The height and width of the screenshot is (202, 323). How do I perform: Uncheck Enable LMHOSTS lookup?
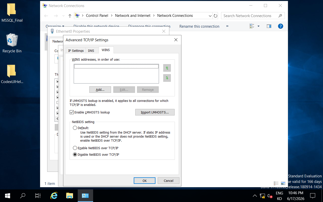(x=72, y=112)
